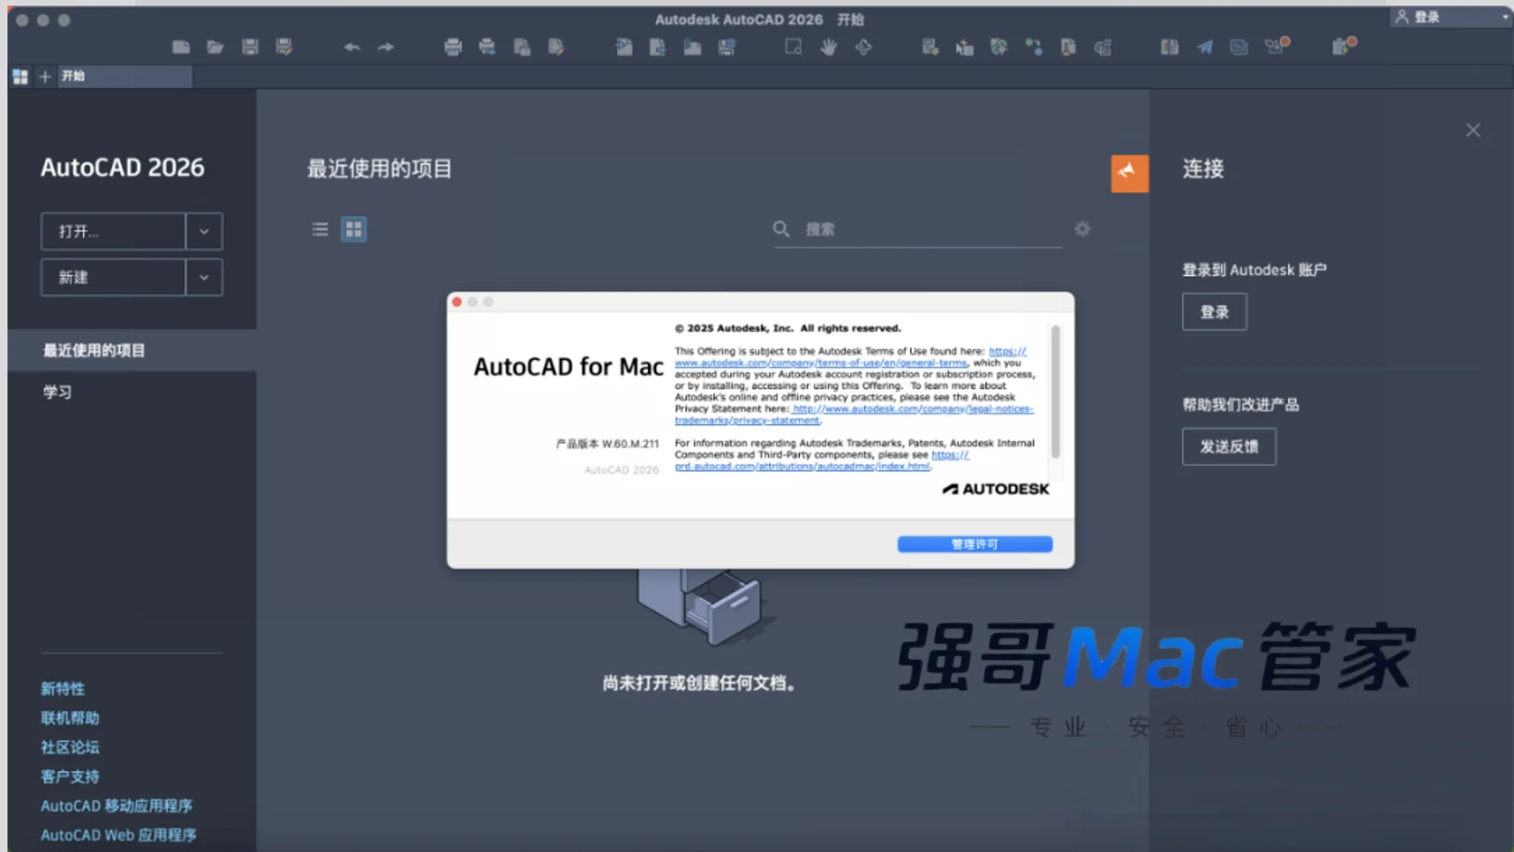Open the 社区论坛 link
Image resolution: width=1514 pixels, height=852 pixels.
(x=70, y=747)
